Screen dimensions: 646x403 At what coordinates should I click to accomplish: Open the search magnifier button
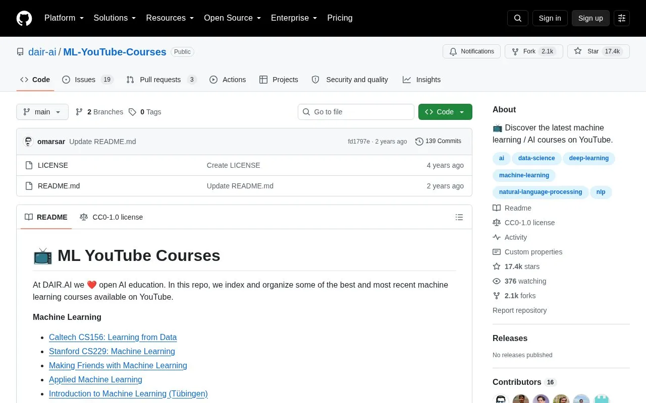tap(518, 18)
